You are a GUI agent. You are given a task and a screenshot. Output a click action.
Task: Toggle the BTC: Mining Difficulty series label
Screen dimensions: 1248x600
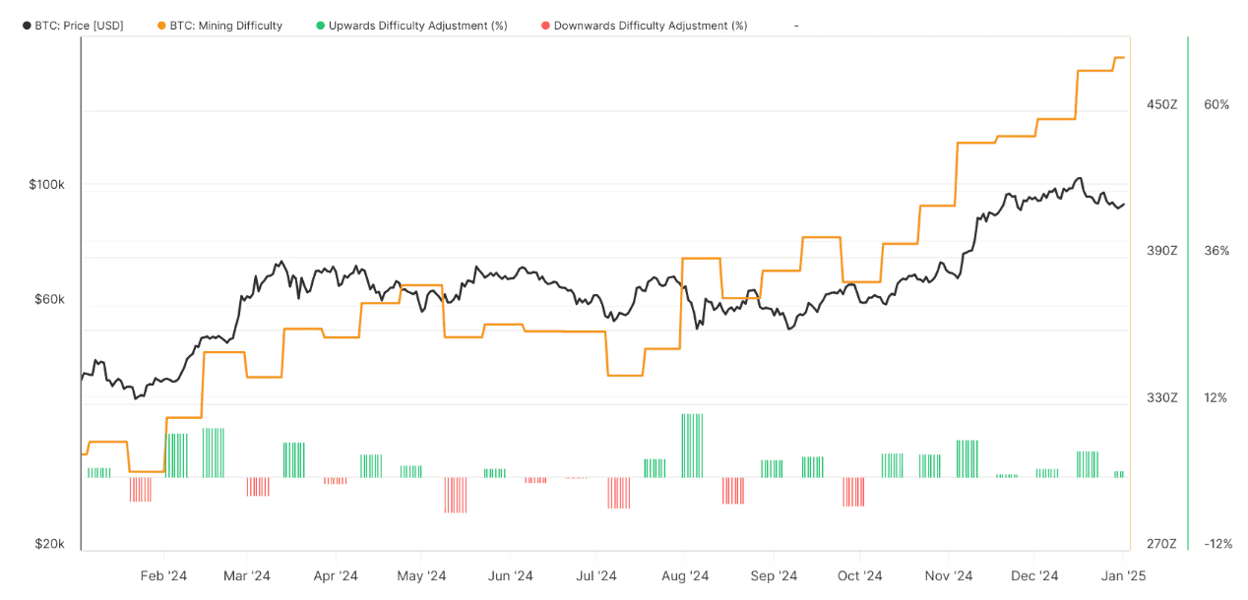(225, 26)
